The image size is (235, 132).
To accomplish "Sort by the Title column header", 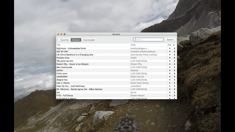I will 93,45.
